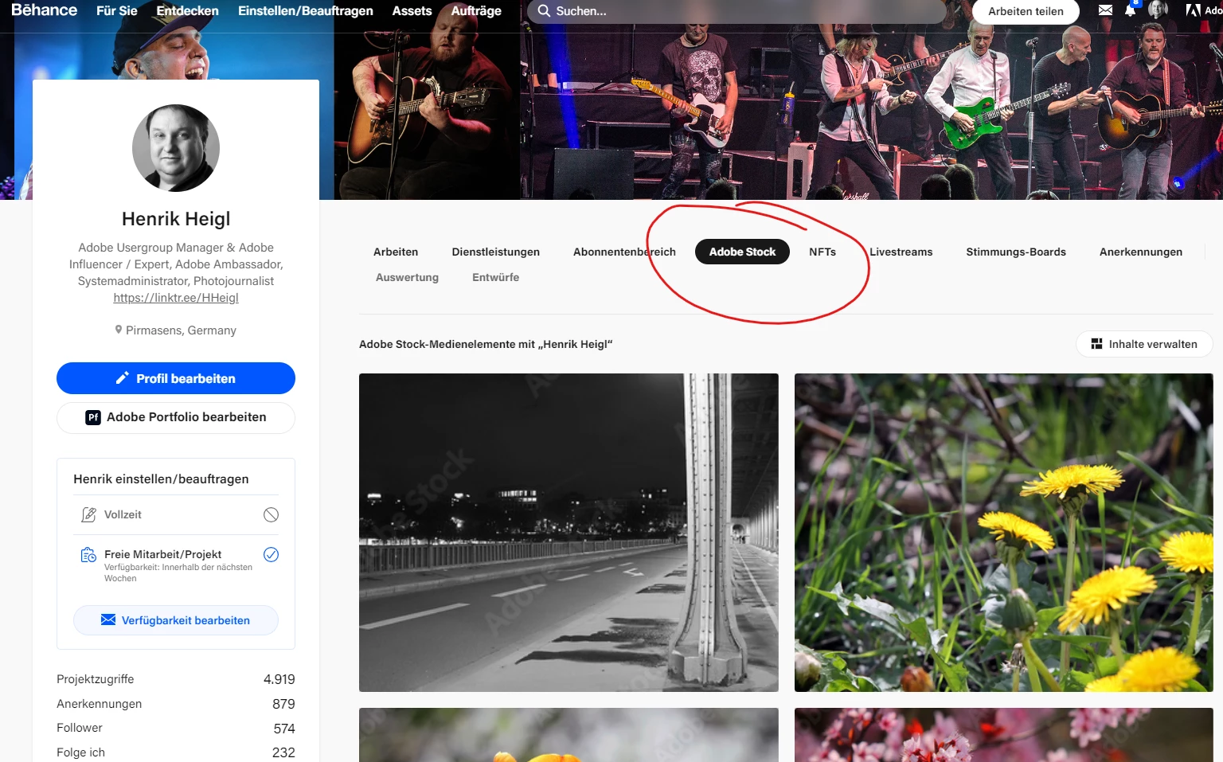Open the yellow dandelions stock photo
The height and width of the screenshot is (762, 1223).
point(1003,533)
